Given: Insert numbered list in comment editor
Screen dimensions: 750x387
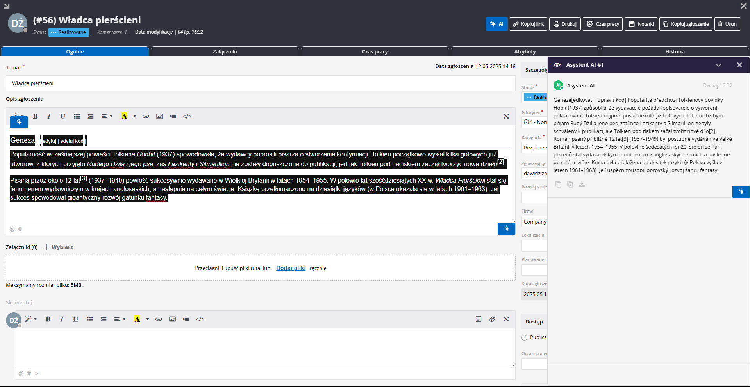Looking at the screenshot, I should 104,319.
